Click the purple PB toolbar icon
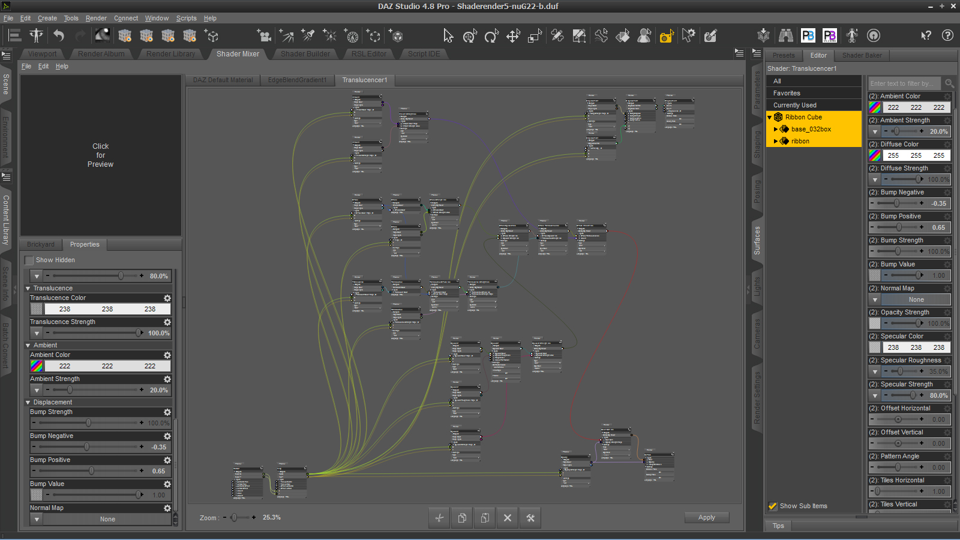Viewport: 960px width, 540px height. [830, 35]
